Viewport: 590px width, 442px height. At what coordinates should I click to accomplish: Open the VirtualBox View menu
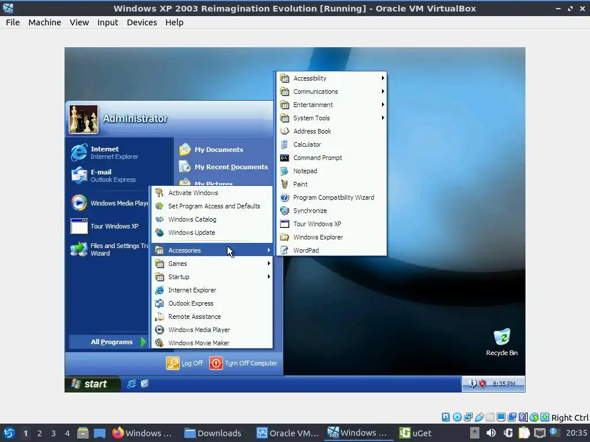[x=79, y=22]
